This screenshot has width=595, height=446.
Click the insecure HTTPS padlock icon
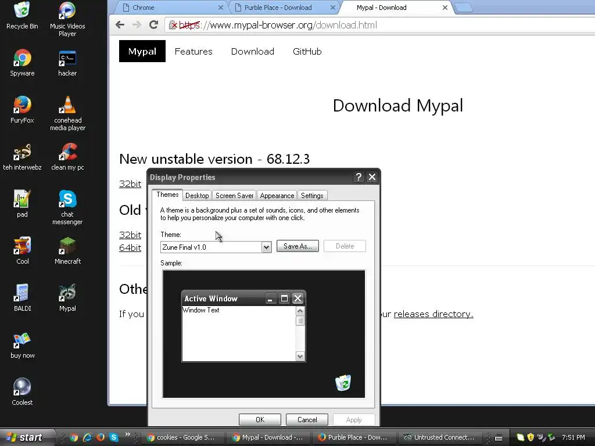[173, 25]
